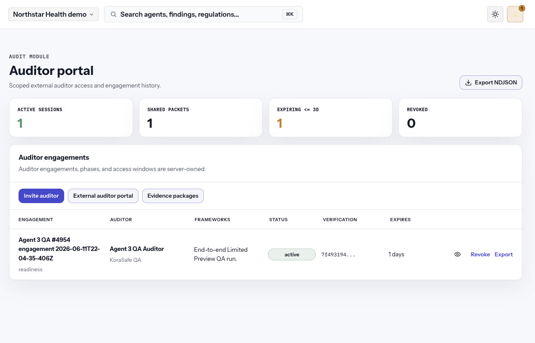535x343 pixels.
Task: Click the Expires column header
Action: (400, 220)
